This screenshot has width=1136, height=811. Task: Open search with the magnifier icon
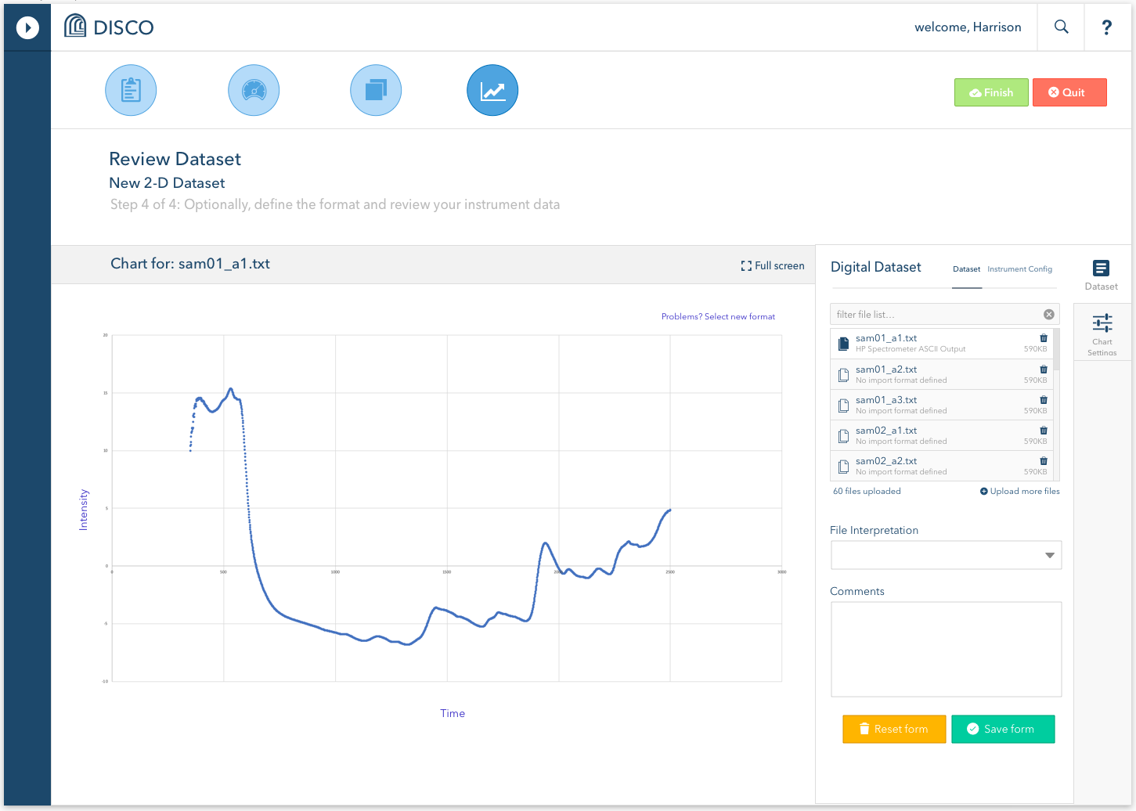pos(1061,27)
